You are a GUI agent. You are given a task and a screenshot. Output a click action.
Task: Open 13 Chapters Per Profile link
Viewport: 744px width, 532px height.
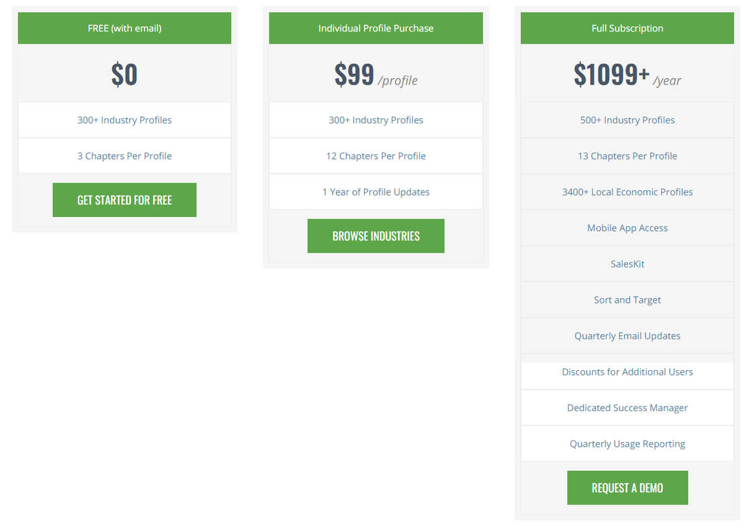point(627,155)
